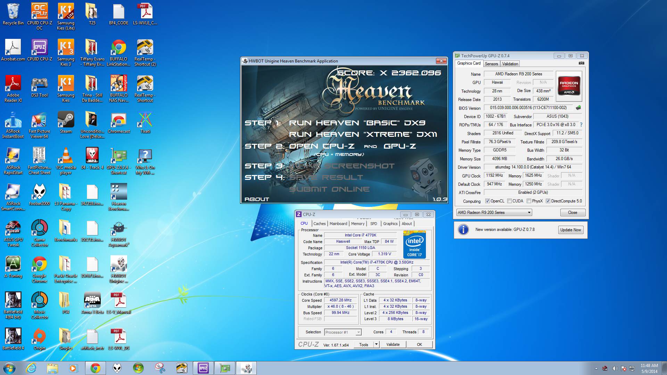This screenshot has height=375, width=667.
Task: Click the GPU-Z BIOS save chip icon
Action: click(x=578, y=108)
